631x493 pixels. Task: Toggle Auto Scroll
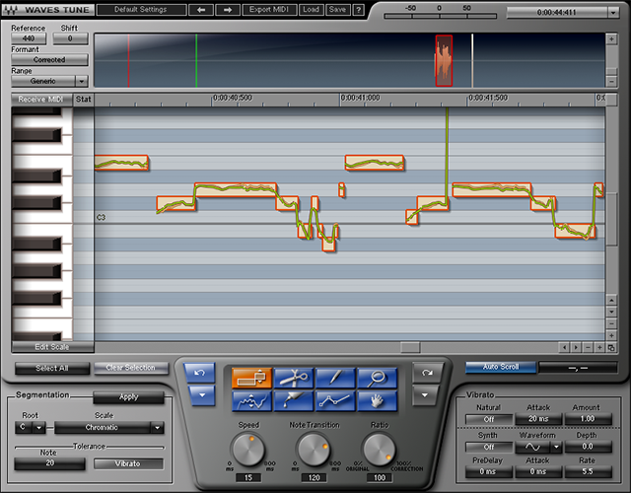(501, 367)
